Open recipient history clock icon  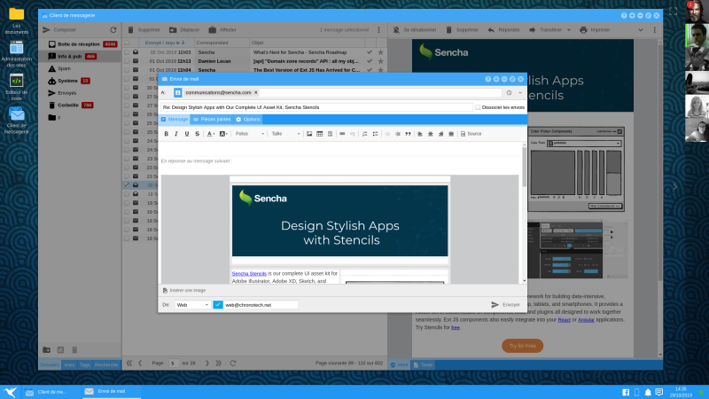coord(509,93)
